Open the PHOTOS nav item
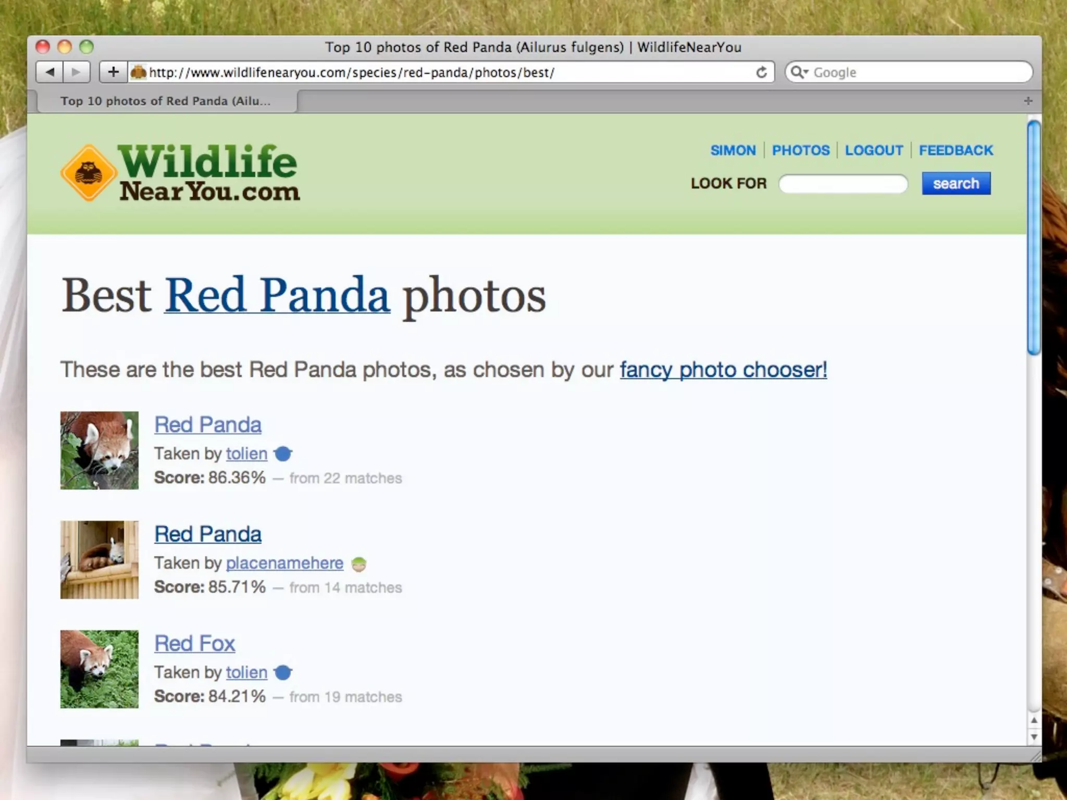1067x800 pixels. tap(800, 150)
